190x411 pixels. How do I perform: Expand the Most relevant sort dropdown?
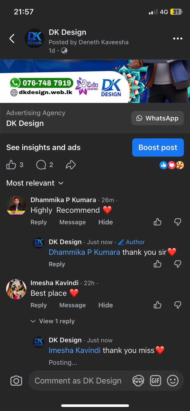tap(35, 183)
